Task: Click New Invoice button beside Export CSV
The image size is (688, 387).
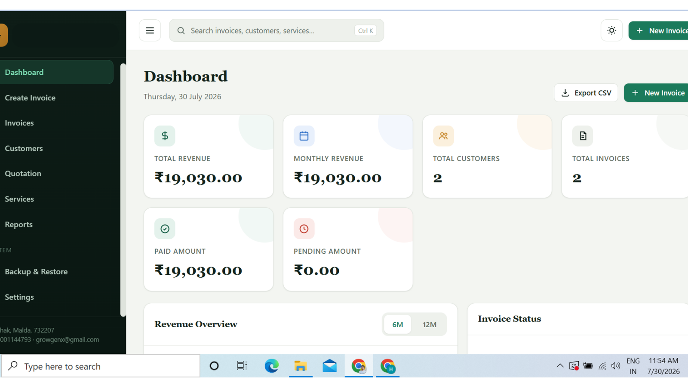Action: tap(656, 93)
